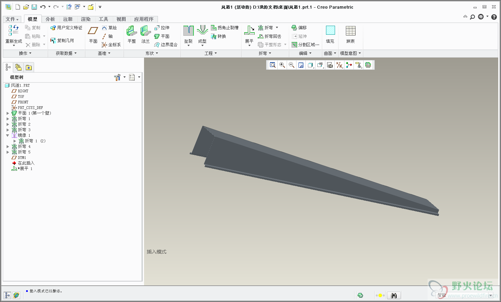Switch to the Favorites navigator tab
501x302 pixels.
pyautogui.click(x=29, y=67)
